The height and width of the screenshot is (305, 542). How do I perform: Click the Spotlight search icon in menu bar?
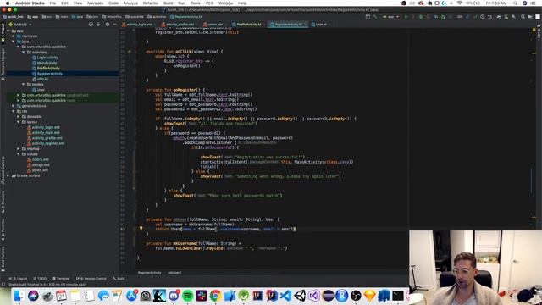[516, 3]
